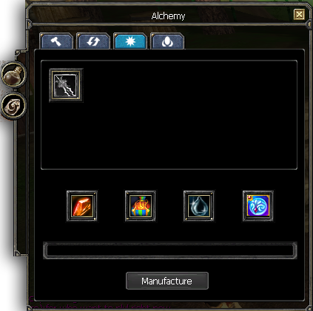Click empty area between slots and progress bar
This screenshot has width=313, height=311.
coord(170,232)
